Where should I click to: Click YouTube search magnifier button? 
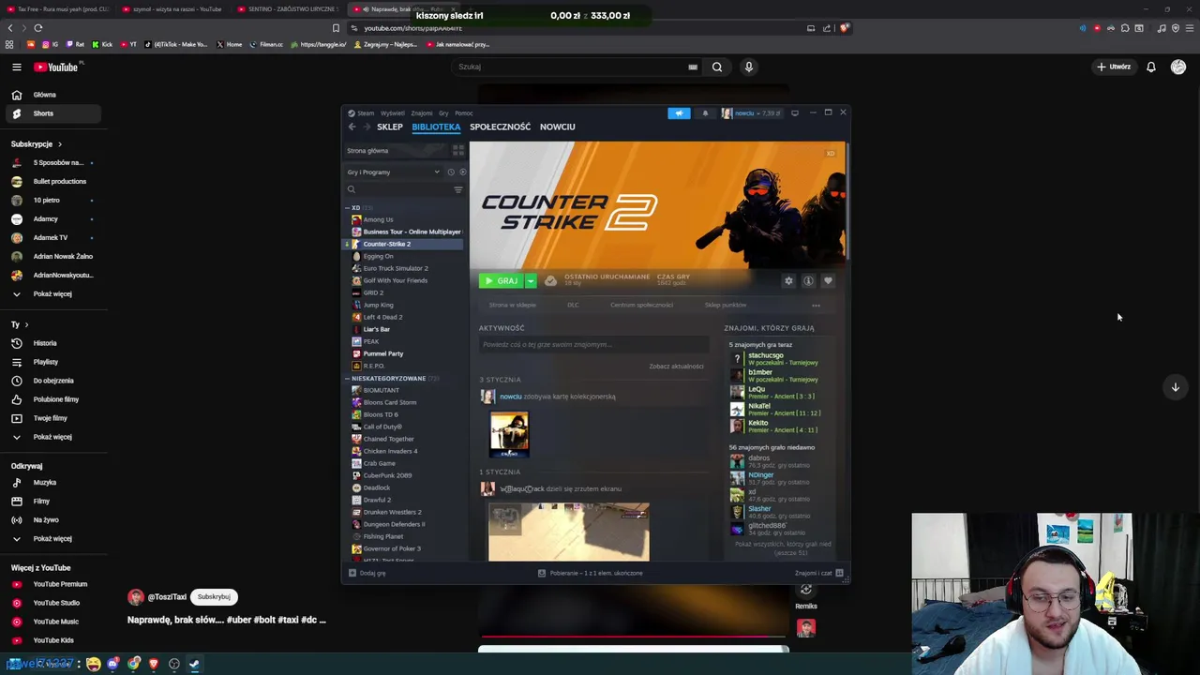point(717,67)
